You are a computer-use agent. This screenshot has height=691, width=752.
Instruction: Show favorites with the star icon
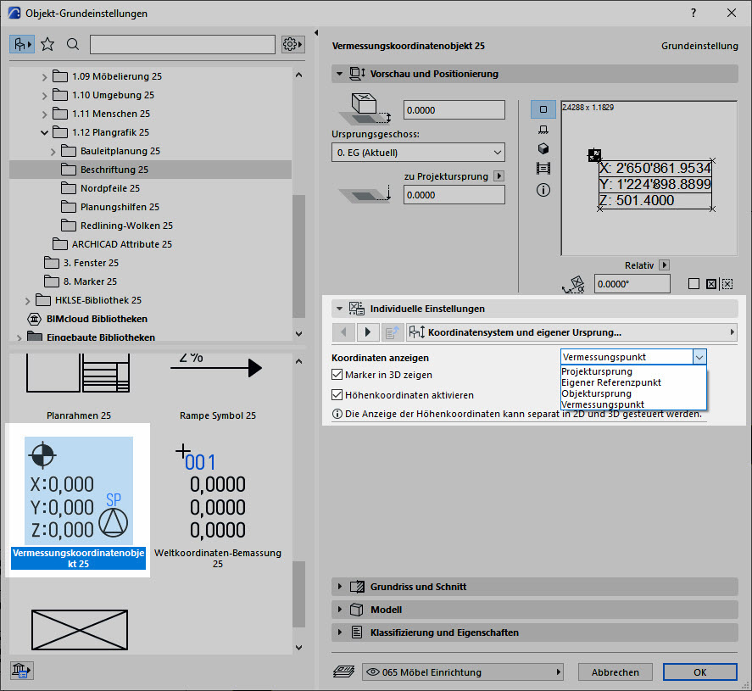pyautogui.click(x=47, y=45)
